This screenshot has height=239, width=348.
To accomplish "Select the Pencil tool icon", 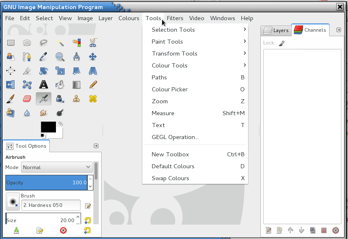I will (93, 85).
